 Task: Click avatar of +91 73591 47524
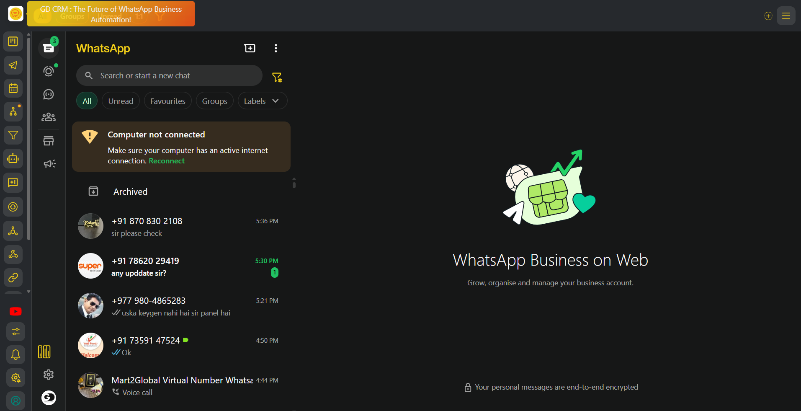[x=90, y=346]
